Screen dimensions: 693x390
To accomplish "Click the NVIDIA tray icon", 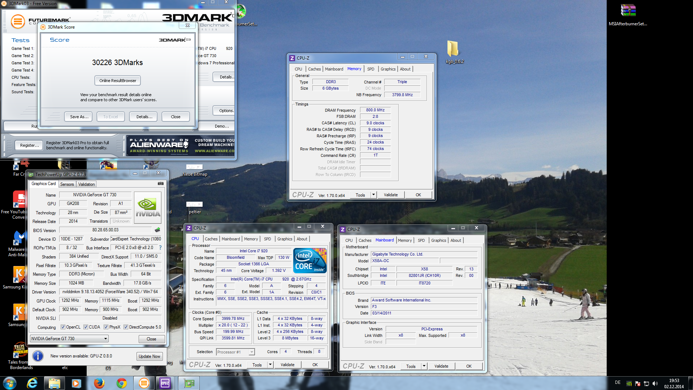I will (629, 383).
